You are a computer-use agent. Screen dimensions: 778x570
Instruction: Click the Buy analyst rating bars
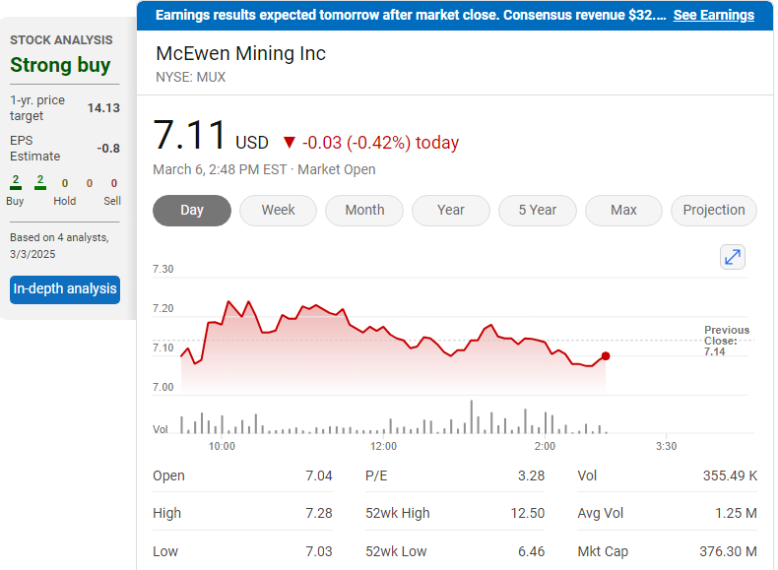[x=28, y=183]
